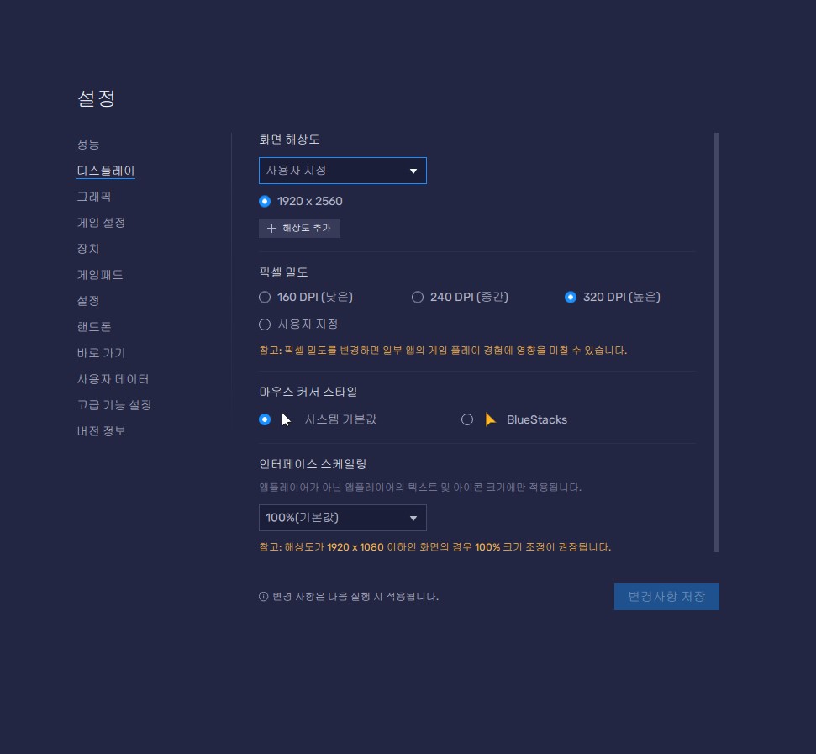This screenshot has width=816, height=754.
Task: Click the 변경사항 저장 button
Action: [666, 597]
